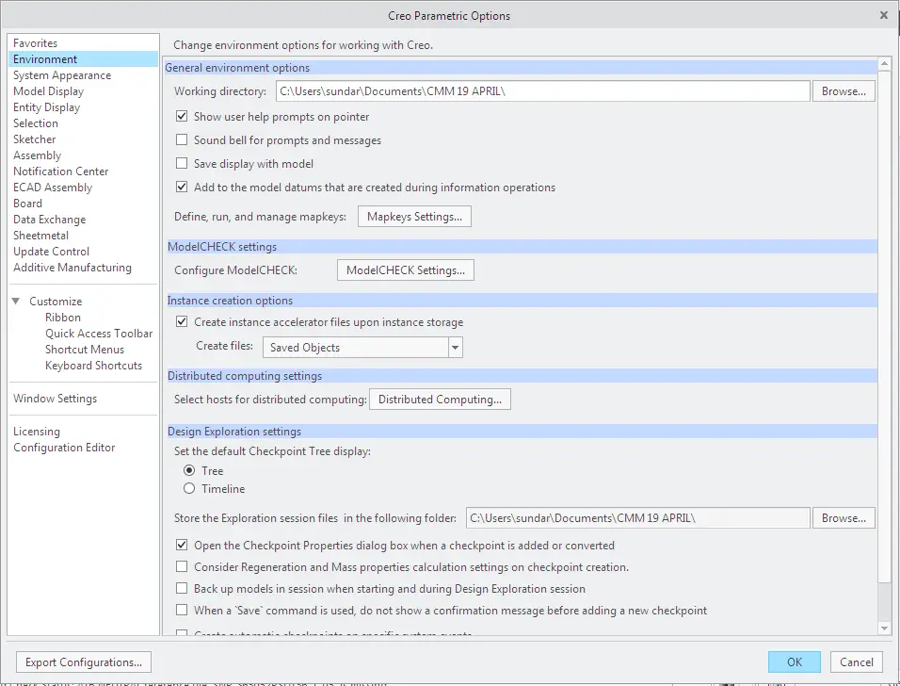Browse for the working directory
Image resolution: width=900 pixels, height=686 pixels.
point(844,91)
